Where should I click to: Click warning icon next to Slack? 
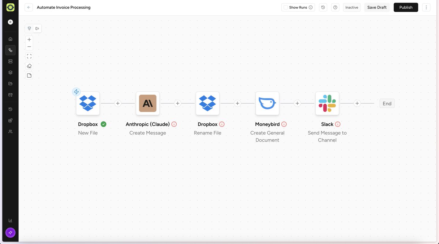pos(338,124)
